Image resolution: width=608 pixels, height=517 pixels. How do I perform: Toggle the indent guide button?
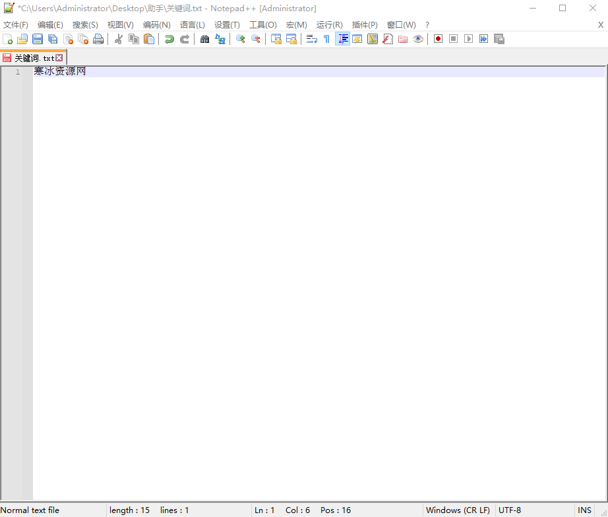(342, 39)
